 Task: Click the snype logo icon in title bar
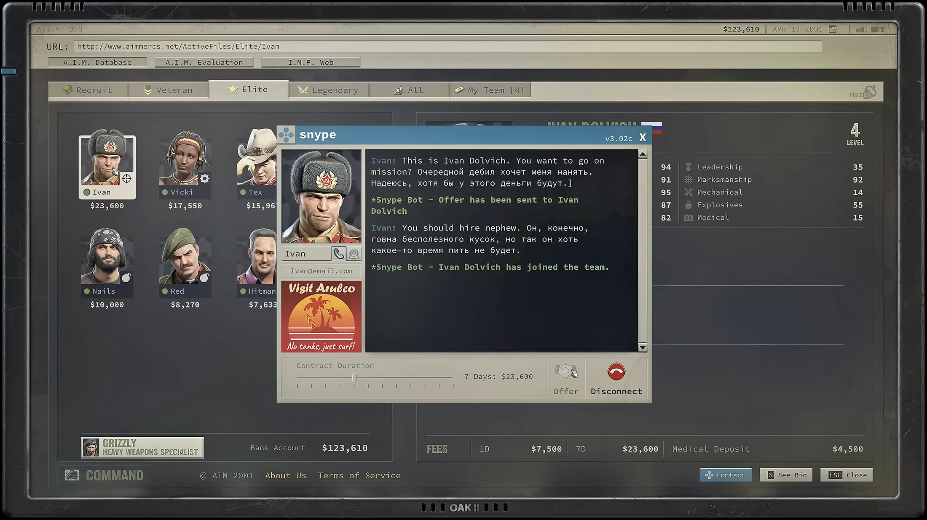click(287, 135)
